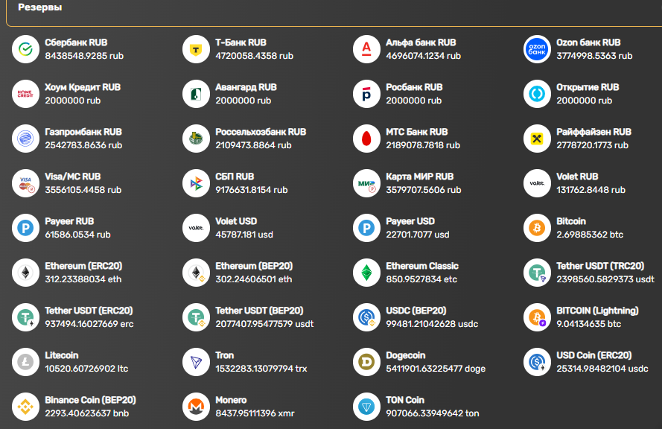Screen dimensions: 662x429
Task: Select the amount "937494.16027669 erc"
Action: [x=89, y=324]
